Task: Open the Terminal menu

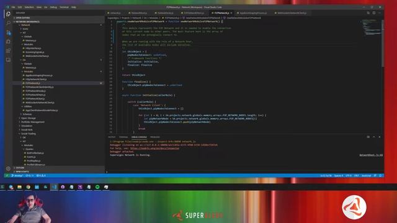Action: click(x=64, y=7)
